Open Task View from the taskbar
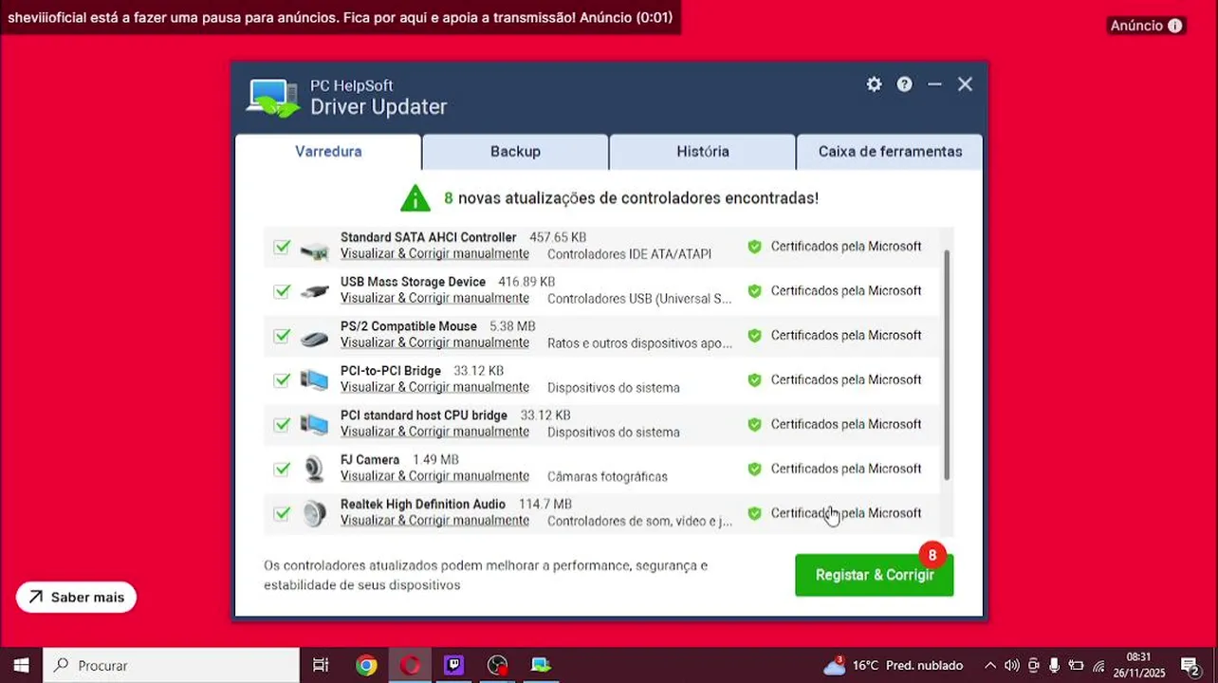1218x683 pixels. pyautogui.click(x=321, y=665)
